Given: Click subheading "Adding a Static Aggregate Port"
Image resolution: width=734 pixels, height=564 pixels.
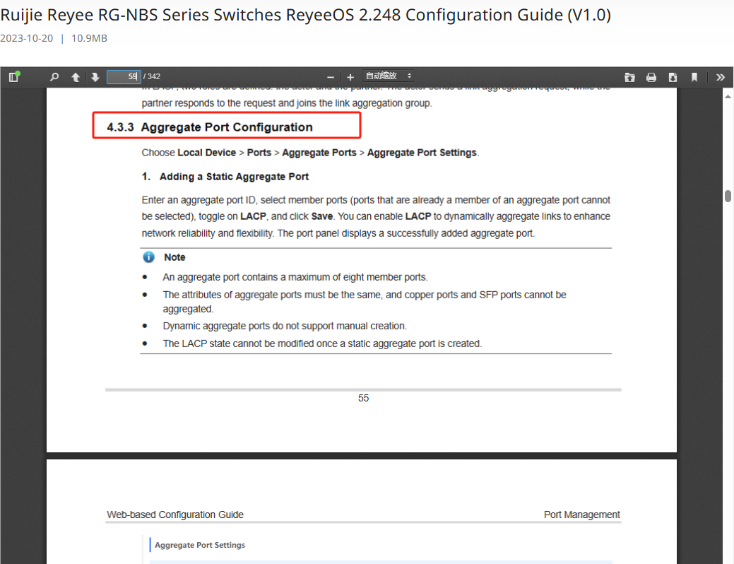Looking at the screenshot, I should tap(234, 177).
